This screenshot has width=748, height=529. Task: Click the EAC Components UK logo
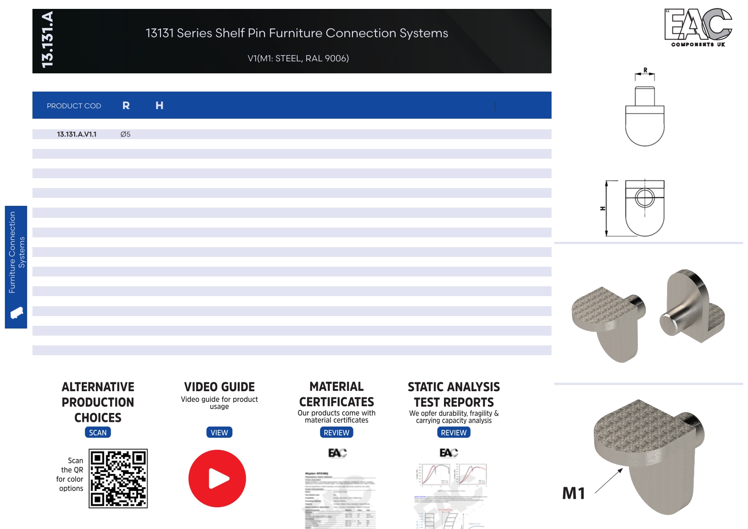(x=698, y=28)
